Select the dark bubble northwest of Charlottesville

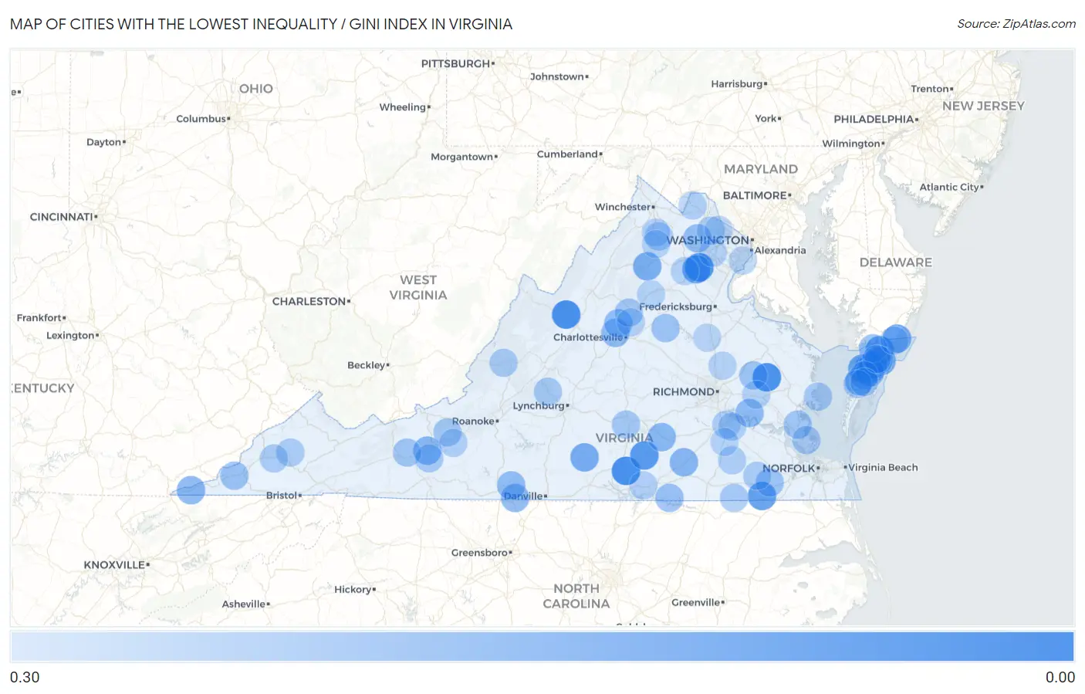[566, 314]
